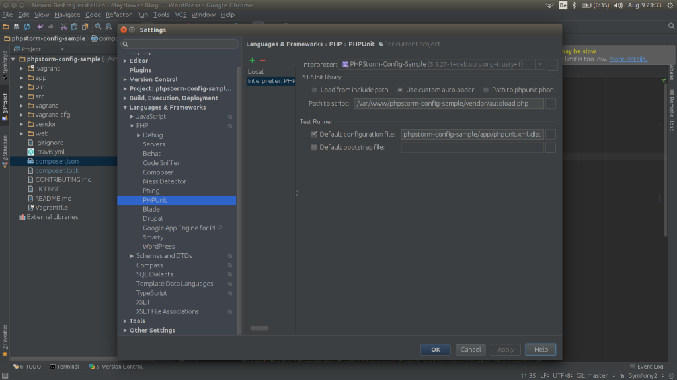Click the configuration list horizontal scrollbar
677x380 pixels.
[x=259, y=328]
